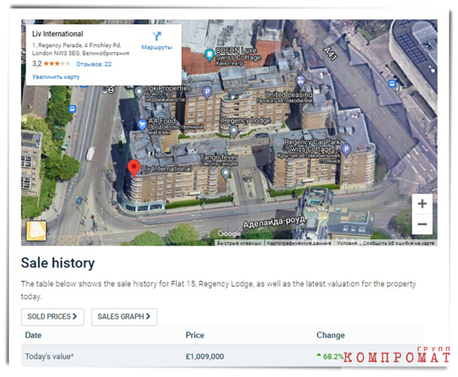Image resolution: width=458 pixels, height=377 pixels.
Task: Open Быстрые клавиши keyboard shortcuts link
Action: [x=239, y=243]
